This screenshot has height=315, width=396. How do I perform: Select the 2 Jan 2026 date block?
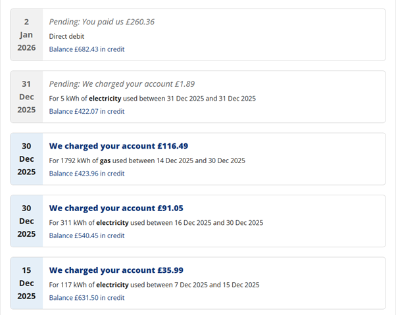26,35
